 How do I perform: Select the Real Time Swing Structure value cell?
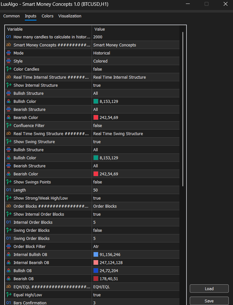(136, 133)
